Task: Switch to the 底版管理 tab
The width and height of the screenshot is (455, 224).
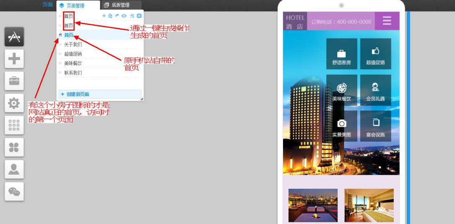Action: pos(120,5)
